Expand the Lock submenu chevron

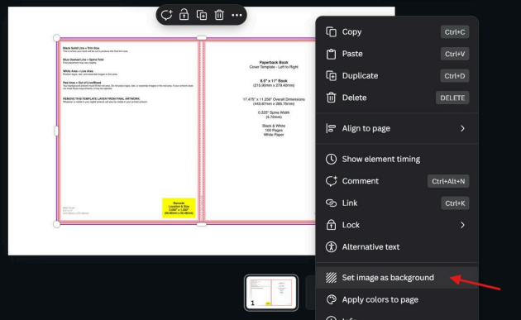[x=462, y=225]
